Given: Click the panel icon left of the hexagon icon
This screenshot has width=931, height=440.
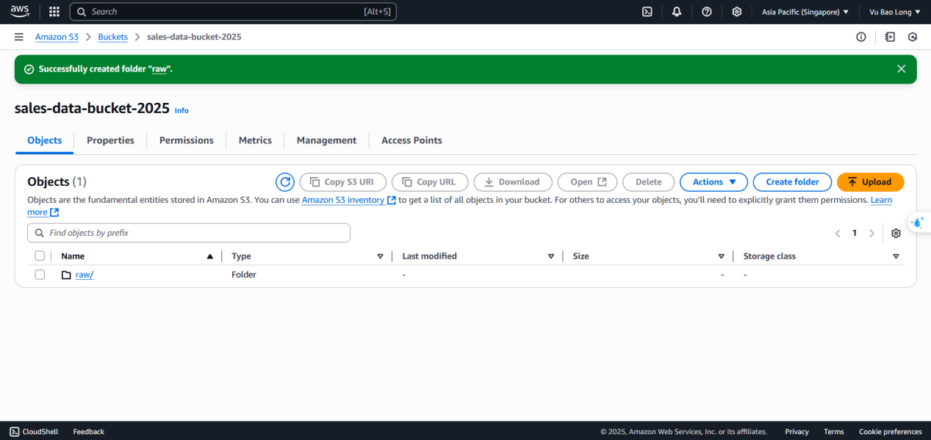Looking at the screenshot, I should [x=890, y=37].
